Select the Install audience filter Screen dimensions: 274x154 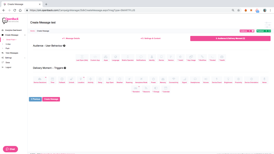[x=180, y=58]
